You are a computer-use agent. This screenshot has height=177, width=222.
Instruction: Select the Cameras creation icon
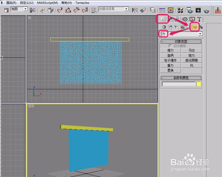(x=182, y=27)
